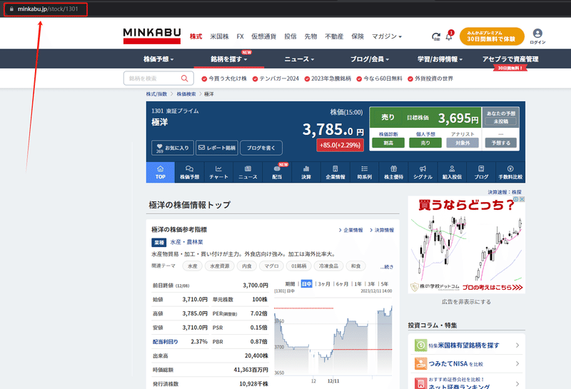Select the 3年 chart period

[x=371, y=284]
